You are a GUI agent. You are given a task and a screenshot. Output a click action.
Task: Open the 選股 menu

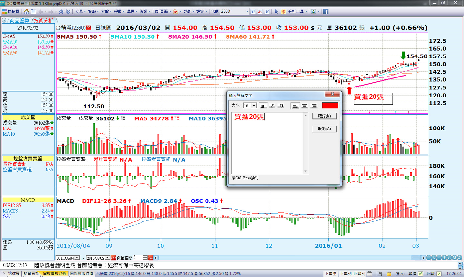click(x=132, y=11)
